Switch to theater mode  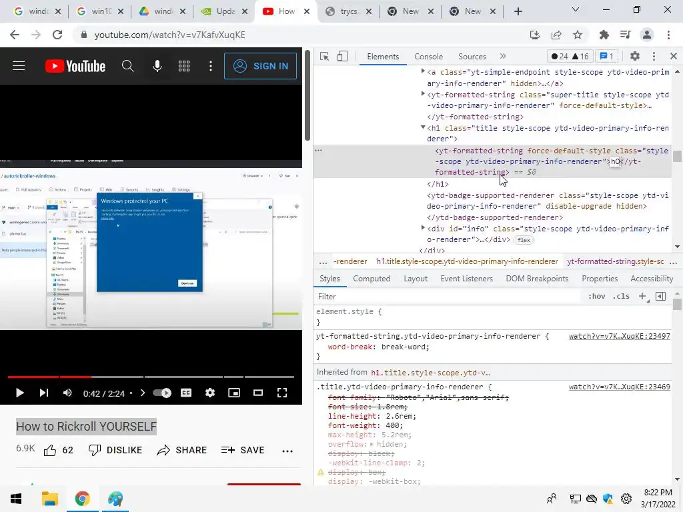258,393
